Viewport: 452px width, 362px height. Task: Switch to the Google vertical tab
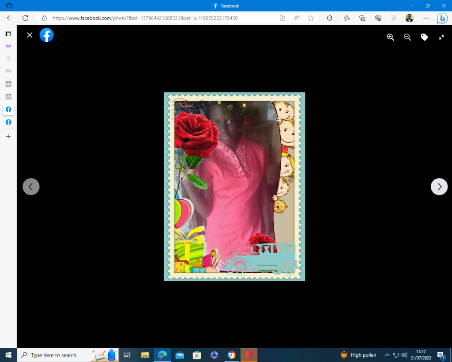tap(8, 58)
